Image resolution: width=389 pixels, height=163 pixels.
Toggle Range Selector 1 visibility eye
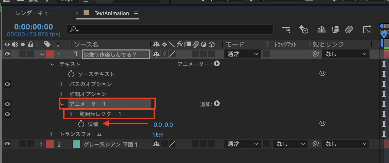[7, 114]
